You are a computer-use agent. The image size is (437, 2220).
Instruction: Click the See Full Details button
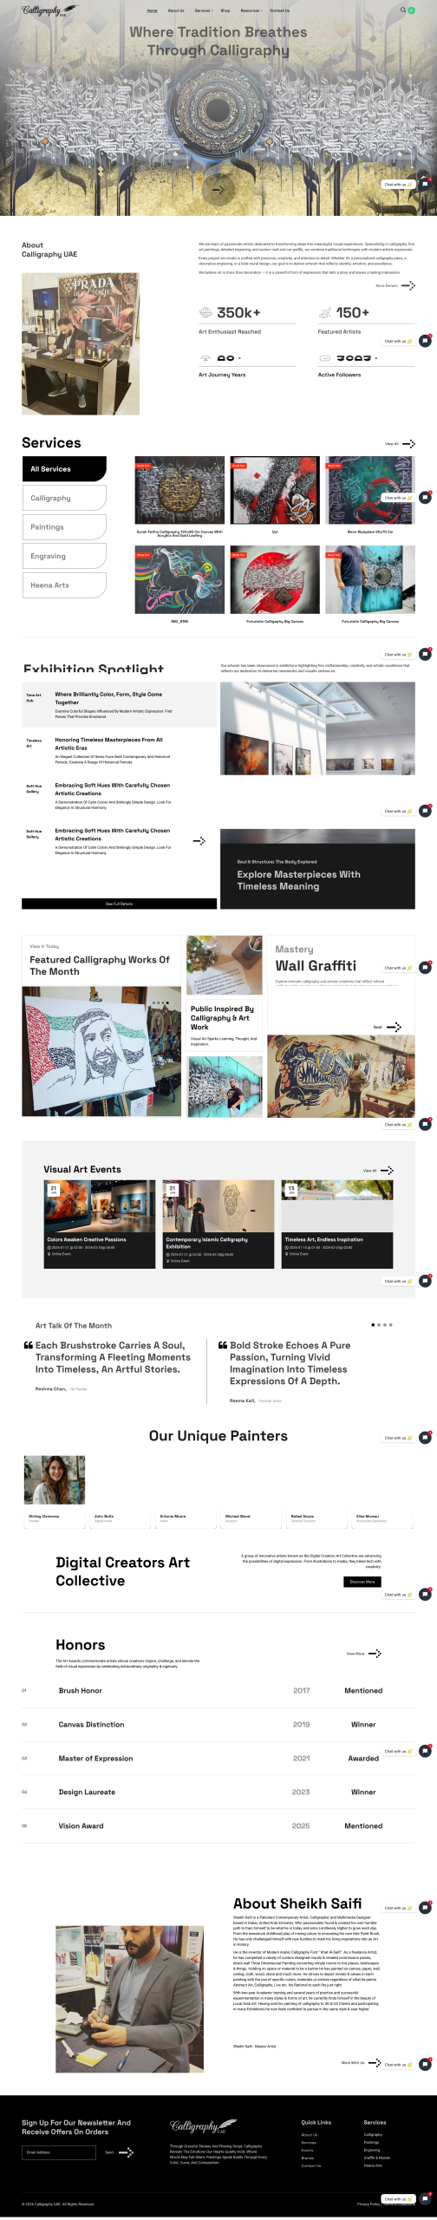click(x=119, y=904)
